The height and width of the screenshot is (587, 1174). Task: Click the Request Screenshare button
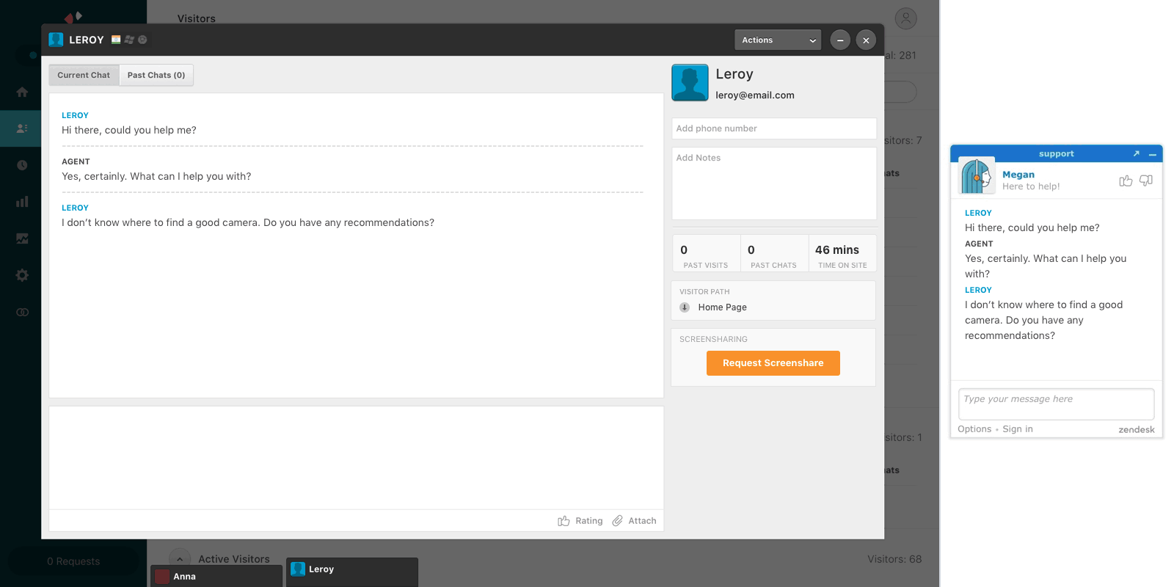(773, 363)
